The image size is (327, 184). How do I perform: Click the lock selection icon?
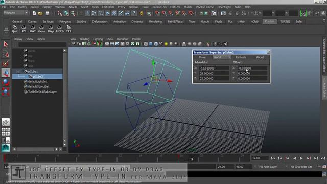[142, 13]
